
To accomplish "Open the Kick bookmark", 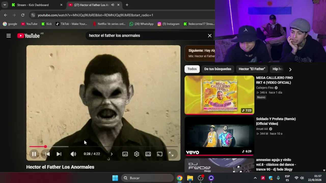I will [x=47, y=24].
